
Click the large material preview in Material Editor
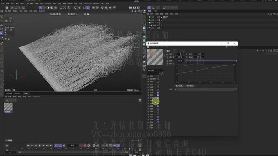(155, 57)
